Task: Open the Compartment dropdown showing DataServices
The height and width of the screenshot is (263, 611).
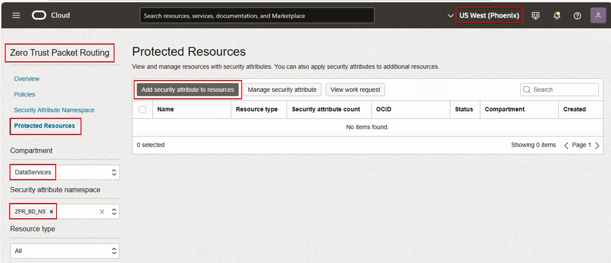Action: tap(65, 172)
